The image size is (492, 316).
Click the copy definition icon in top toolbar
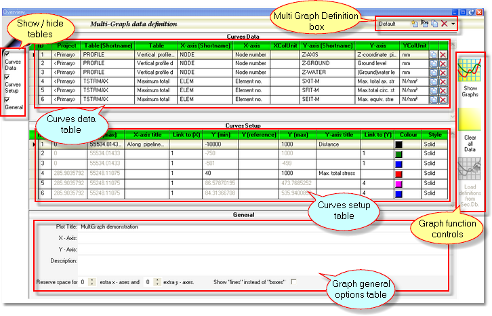click(434, 24)
